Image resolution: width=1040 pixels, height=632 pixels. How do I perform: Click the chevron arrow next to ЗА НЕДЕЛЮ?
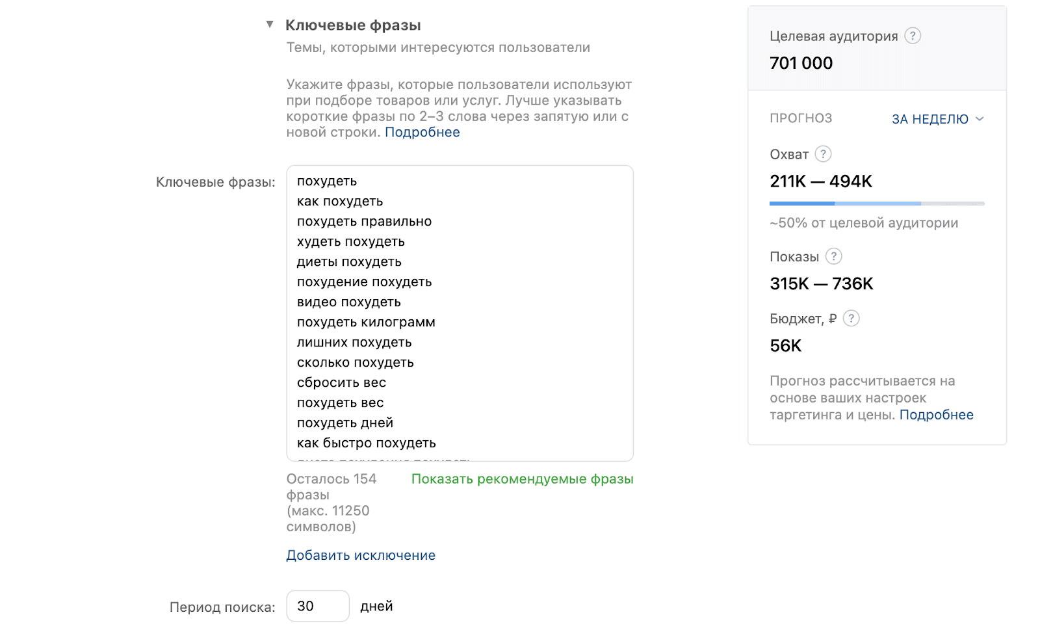pos(980,119)
